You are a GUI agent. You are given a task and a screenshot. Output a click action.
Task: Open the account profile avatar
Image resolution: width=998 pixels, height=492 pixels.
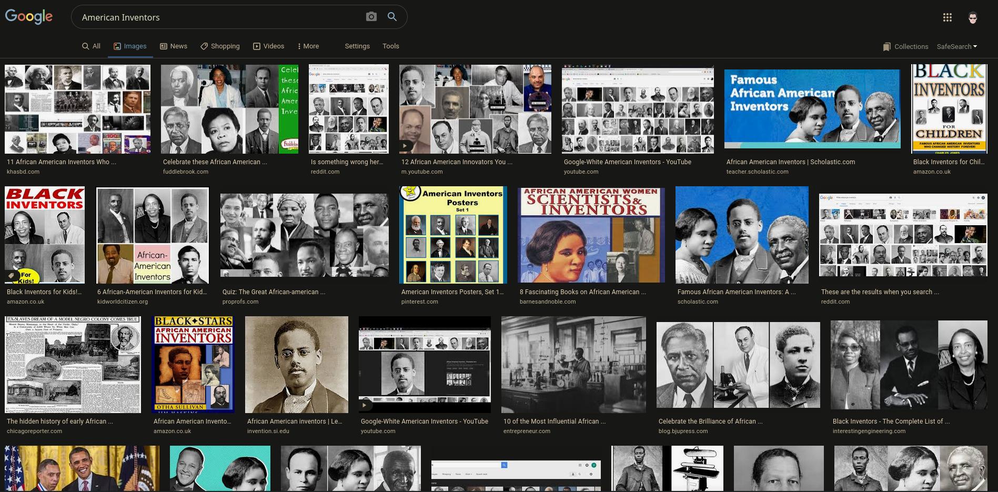point(973,17)
